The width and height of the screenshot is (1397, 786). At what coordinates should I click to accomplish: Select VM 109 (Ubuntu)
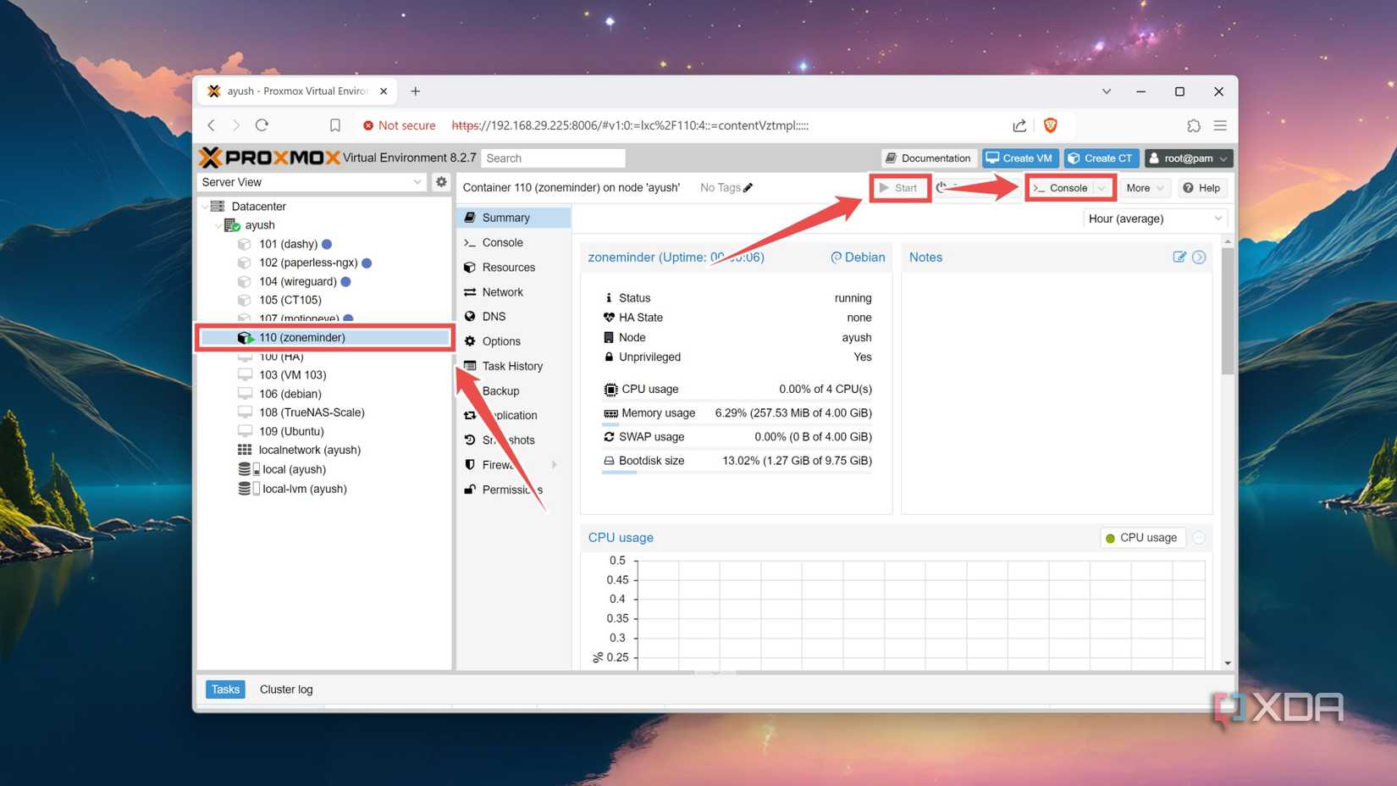pyautogui.click(x=291, y=431)
